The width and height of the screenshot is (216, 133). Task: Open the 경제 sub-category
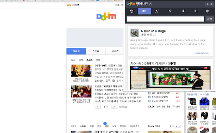[x=81, y=60]
